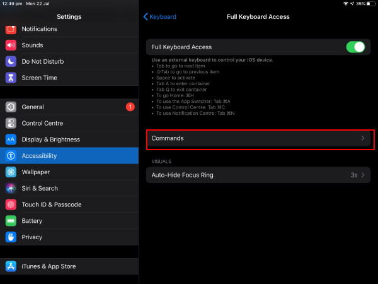Viewport: 378px width, 284px height.
Task: Tap the Siri & Search icon
Action: [11, 188]
